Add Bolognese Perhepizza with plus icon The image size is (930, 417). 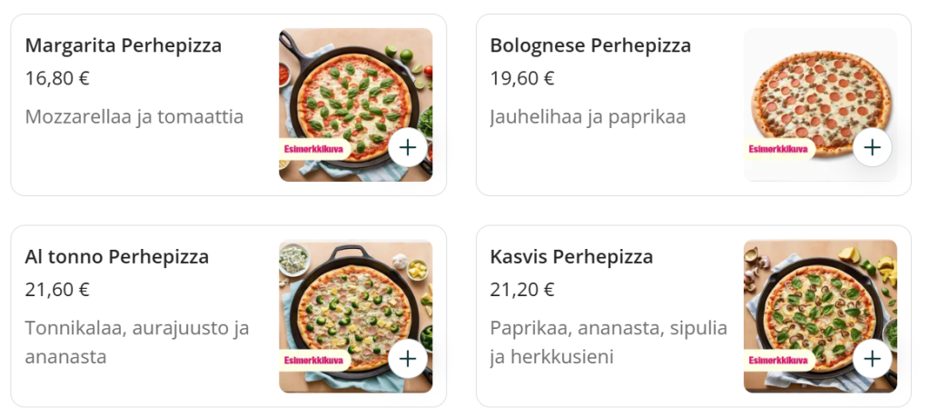873,147
